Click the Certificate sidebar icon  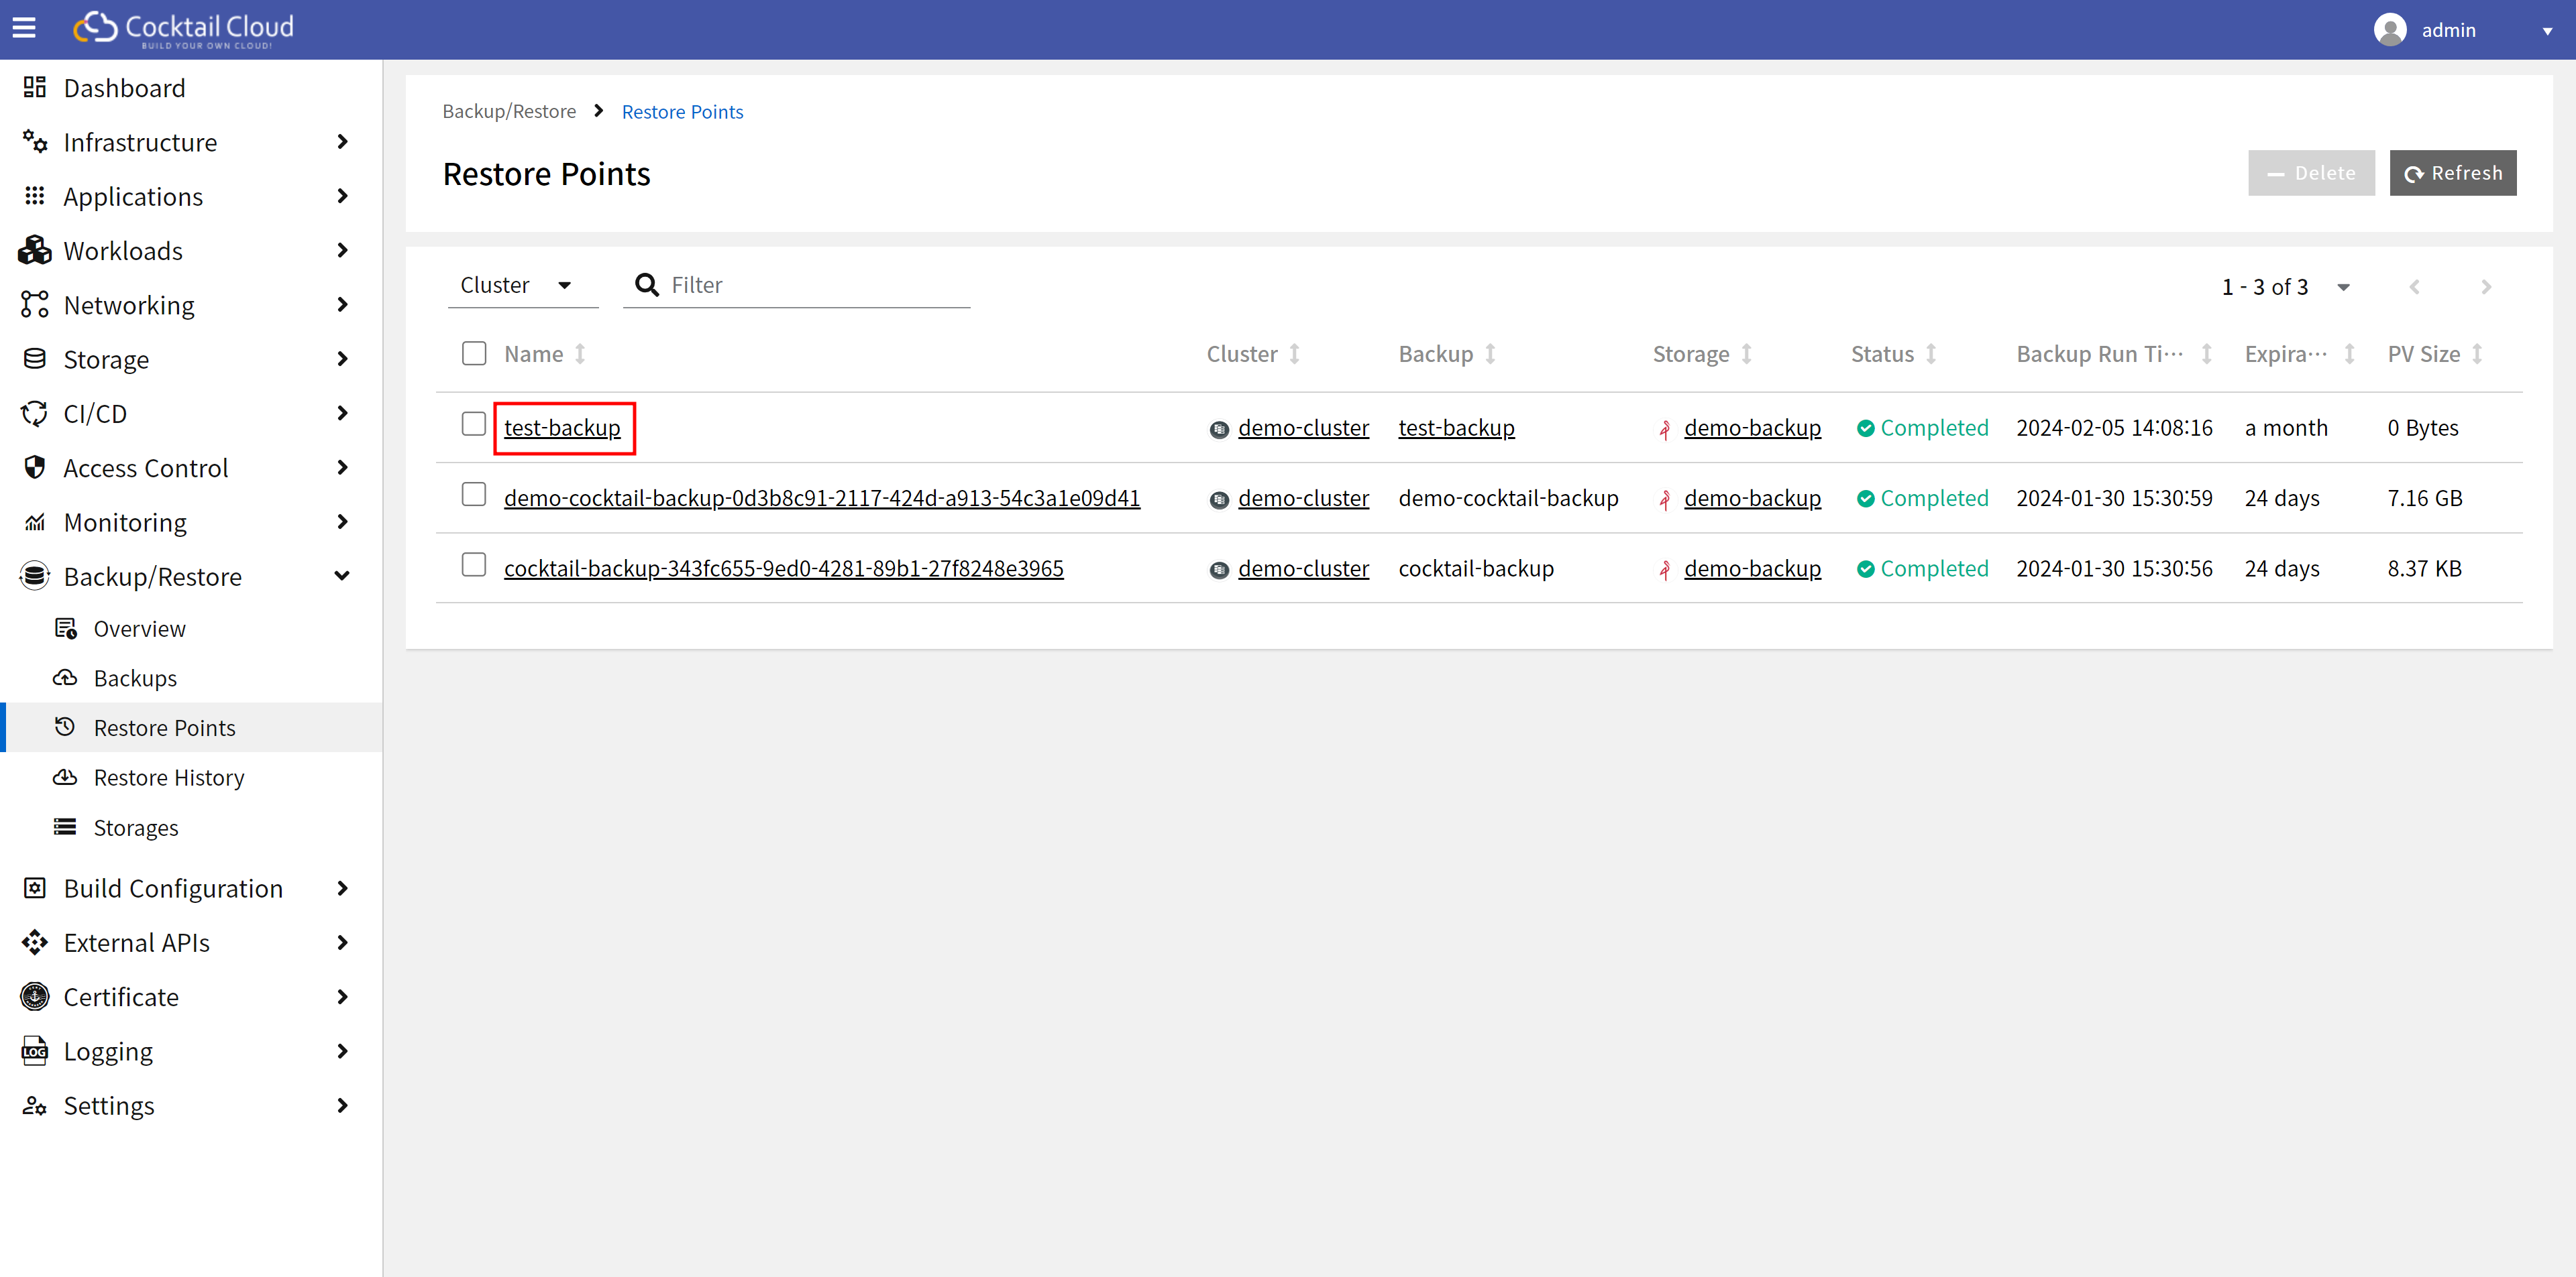(35, 996)
